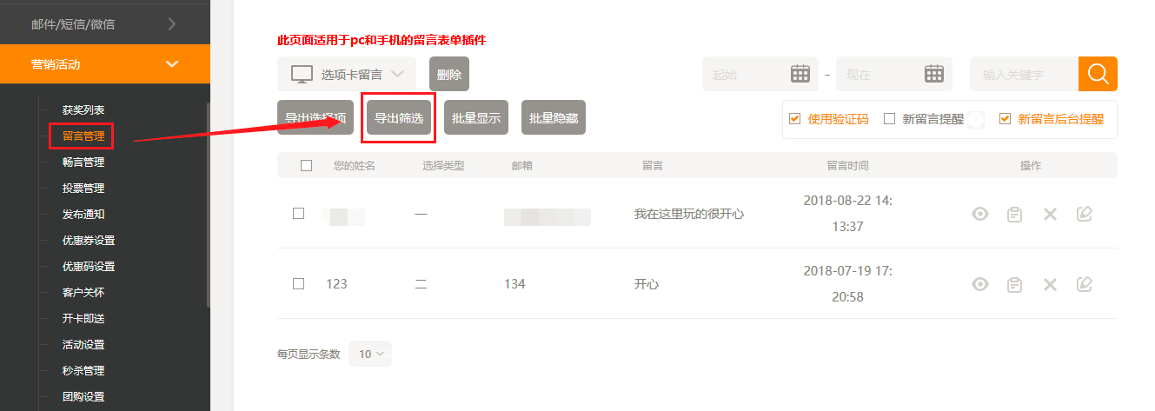
Task: Click the orange search magnifier button
Action: [1098, 74]
